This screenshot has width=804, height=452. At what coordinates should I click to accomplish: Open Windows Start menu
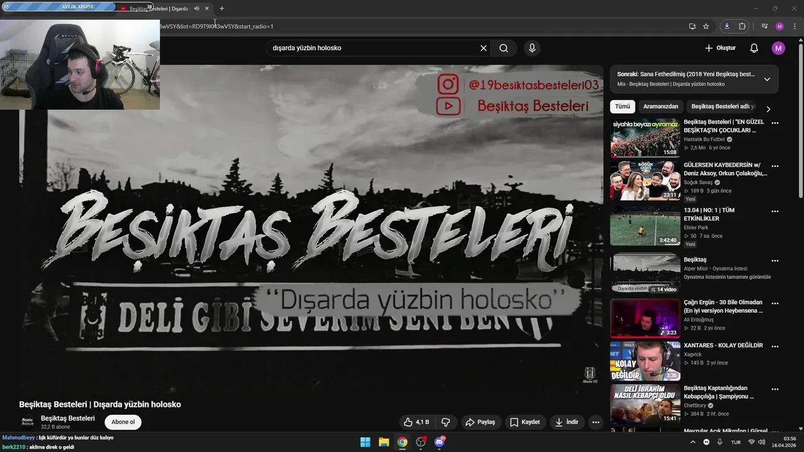[365, 442]
